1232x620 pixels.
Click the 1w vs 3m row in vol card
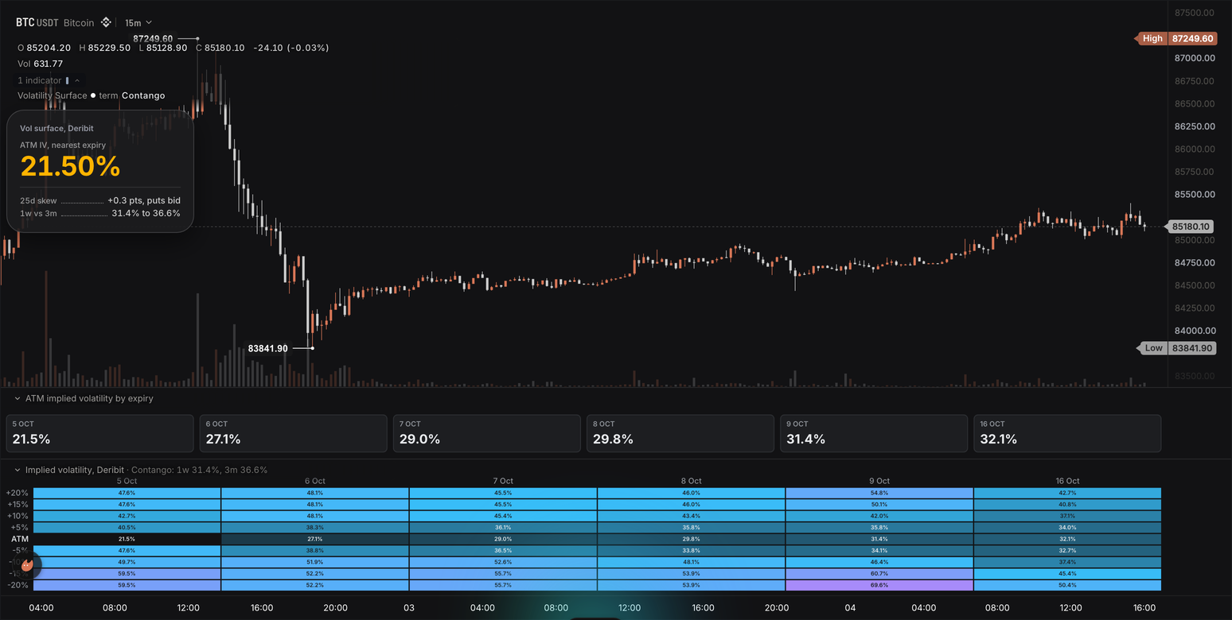pos(100,213)
